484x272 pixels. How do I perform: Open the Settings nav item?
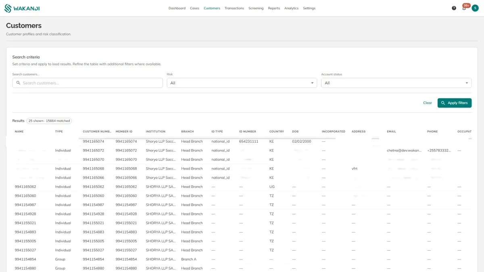click(309, 8)
